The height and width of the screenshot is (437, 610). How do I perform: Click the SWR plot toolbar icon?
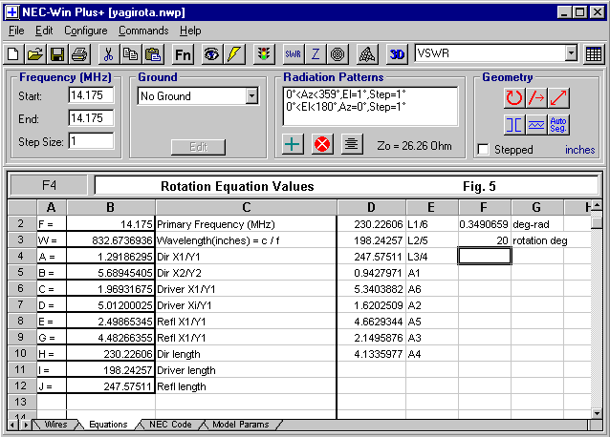click(293, 54)
